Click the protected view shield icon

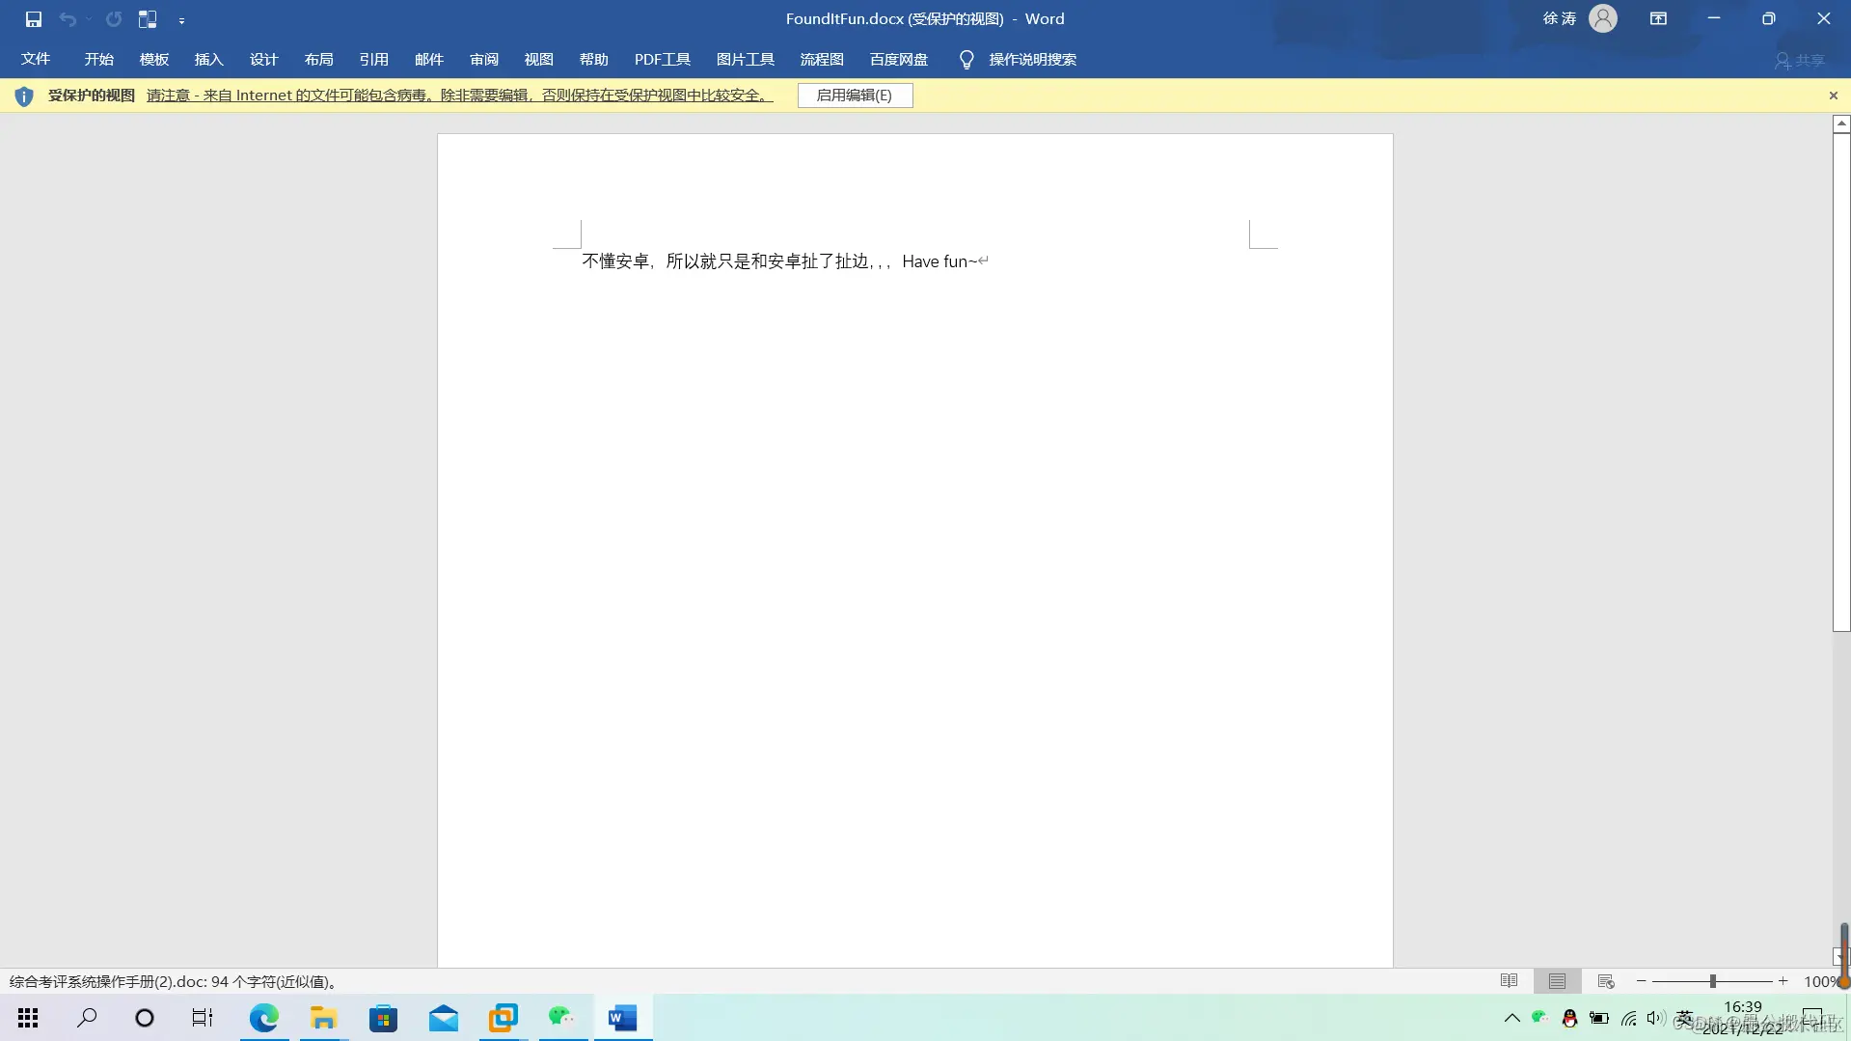[24, 96]
